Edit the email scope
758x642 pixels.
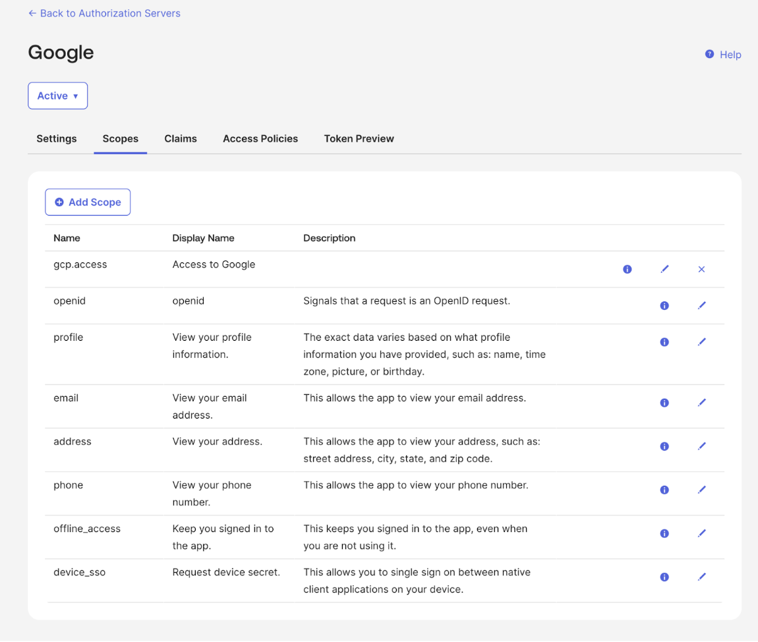[x=701, y=403]
